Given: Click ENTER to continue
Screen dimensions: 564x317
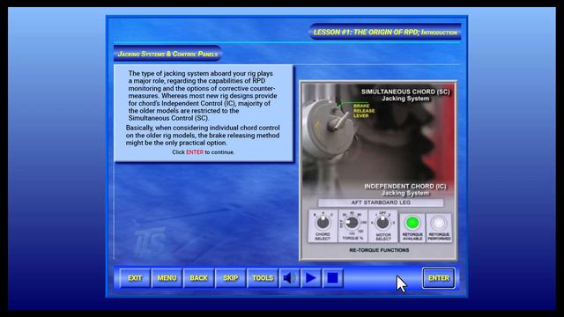Looking at the screenshot, I should (x=439, y=278).
